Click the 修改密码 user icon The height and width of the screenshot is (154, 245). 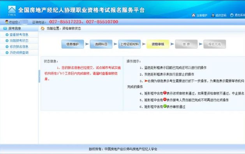213,15
